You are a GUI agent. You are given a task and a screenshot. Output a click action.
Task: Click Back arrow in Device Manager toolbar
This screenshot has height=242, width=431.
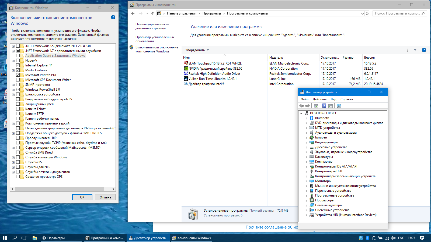pos(301,106)
